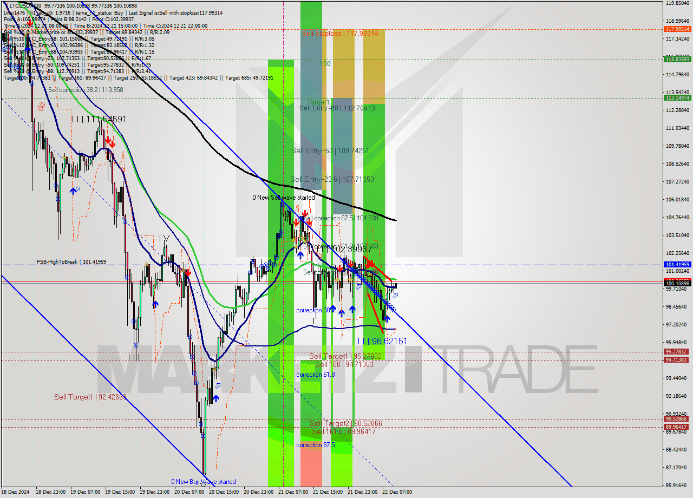Click the LTCUSD,M30 symbol title
This screenshot has height=498, width=693.
tap(25, 5)
